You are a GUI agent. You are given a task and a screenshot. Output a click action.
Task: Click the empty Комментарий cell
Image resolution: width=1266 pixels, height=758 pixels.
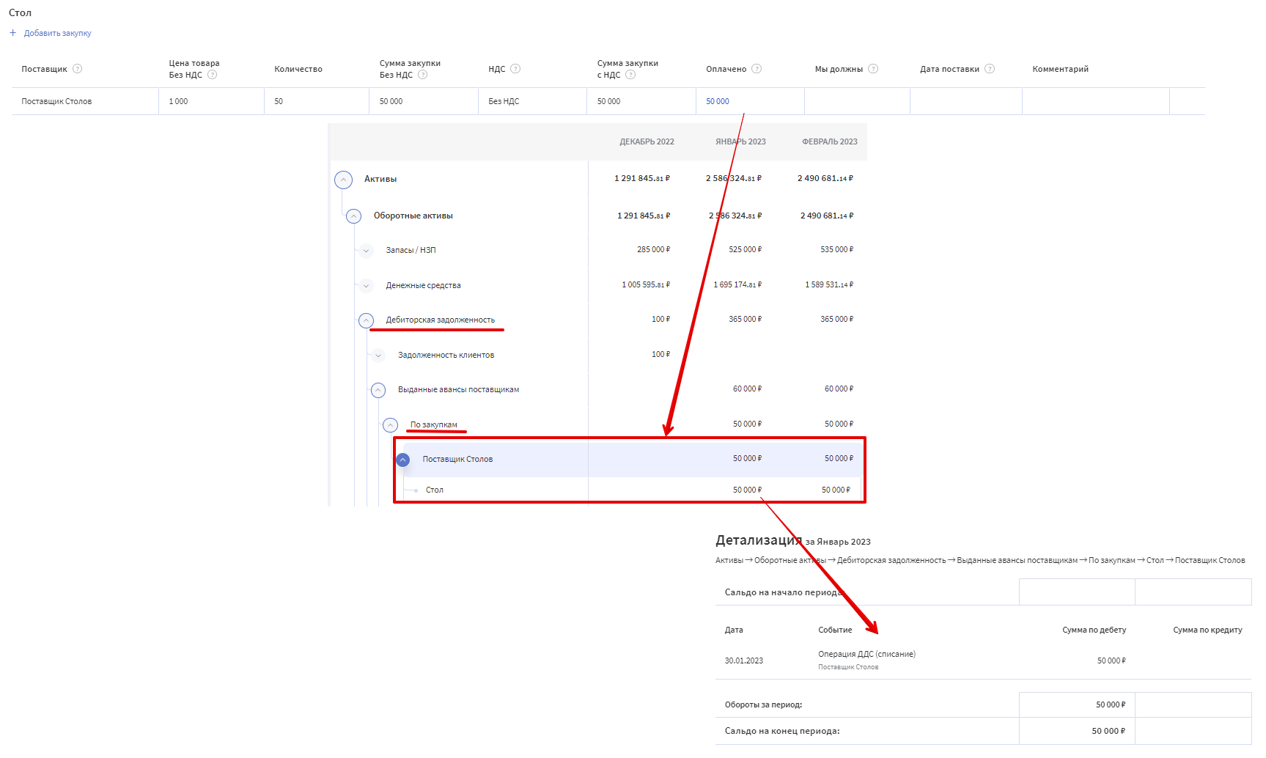(x=1095, y=101)
